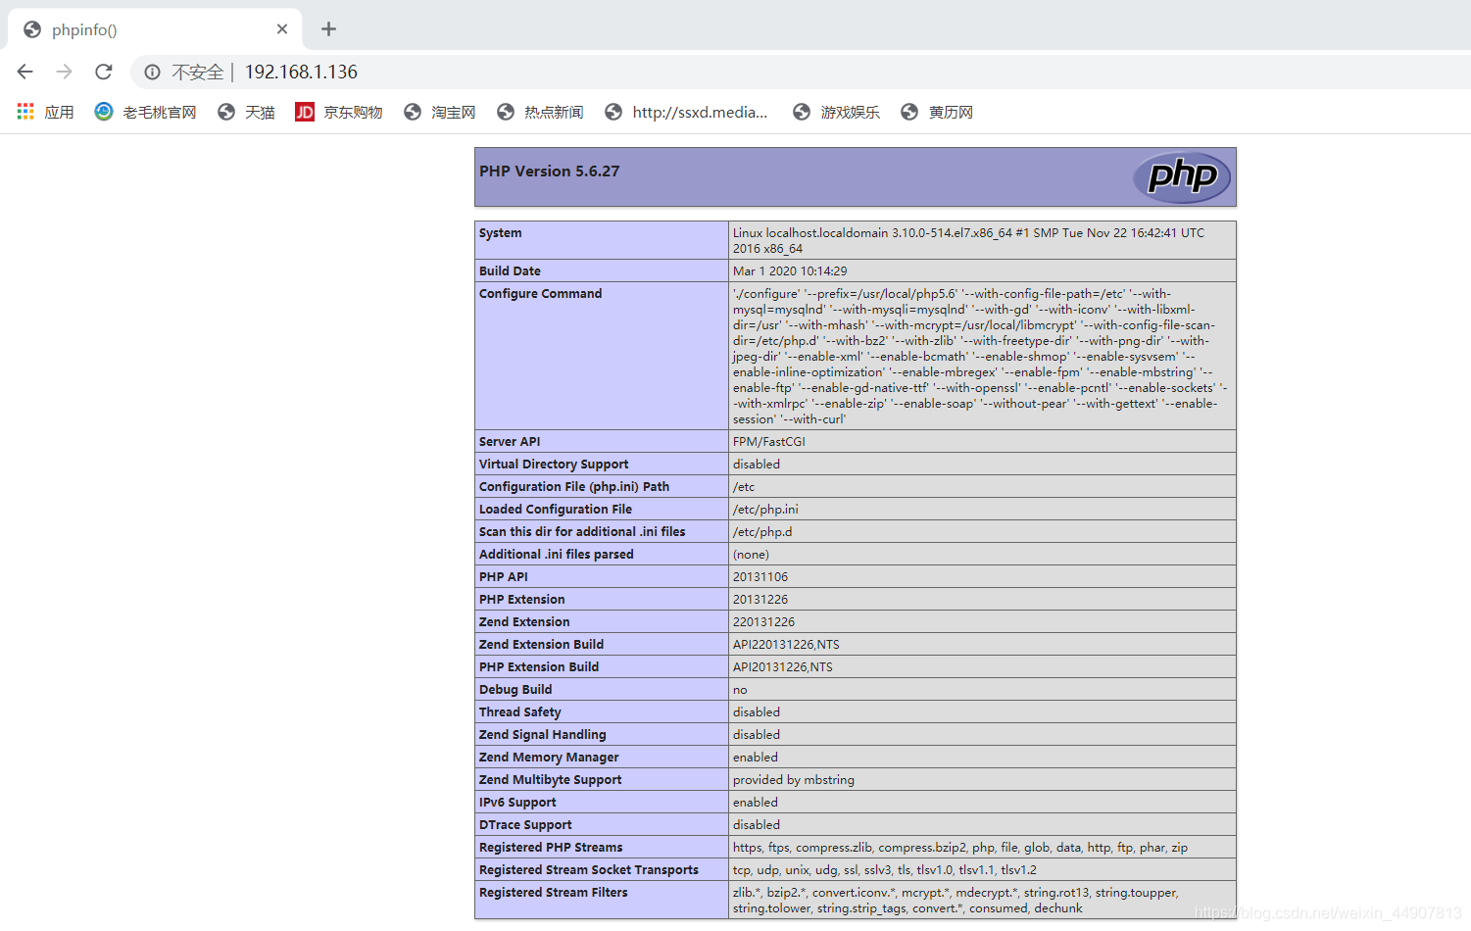Click the DTrace Support label
Image resolution: width=1471 pixels, height=931 pixels.
click(525, 825)
